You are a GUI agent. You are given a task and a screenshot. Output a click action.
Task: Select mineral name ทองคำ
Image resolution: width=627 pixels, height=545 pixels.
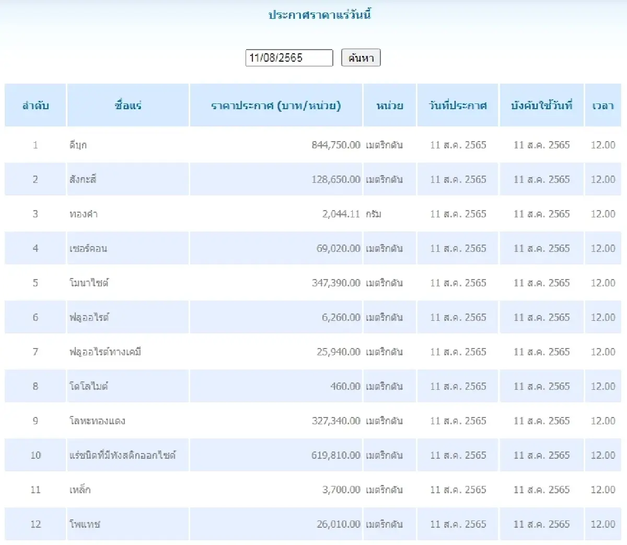click(84, 214)
